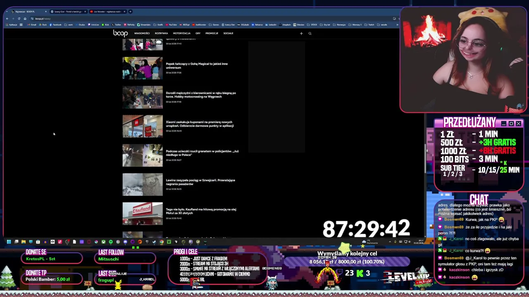Open the Kick bookmark
Viewport: 529px width, 297px height.
point(105,25)
